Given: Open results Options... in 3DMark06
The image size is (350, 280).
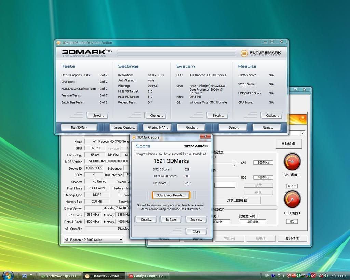Looking at the screenshot, I should coord(272,116).
